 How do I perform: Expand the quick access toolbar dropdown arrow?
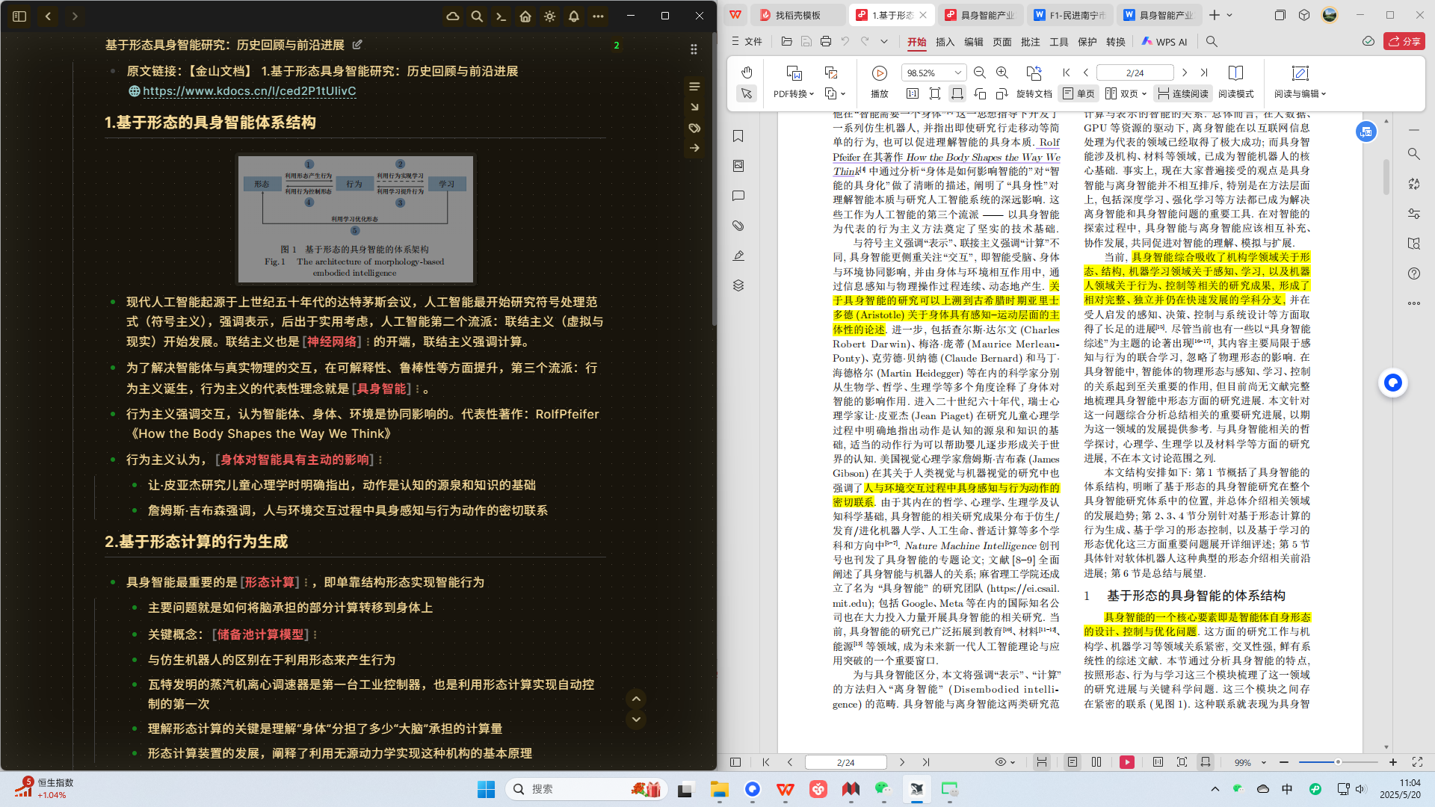click(884, 42)
